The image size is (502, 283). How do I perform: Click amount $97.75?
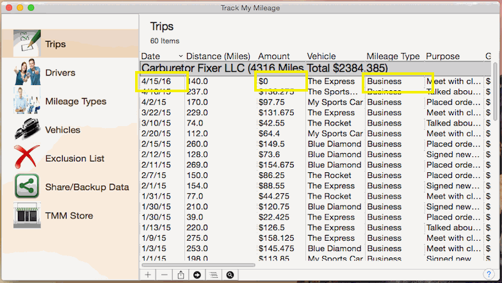pyautogui.click(x=270, y=102)
